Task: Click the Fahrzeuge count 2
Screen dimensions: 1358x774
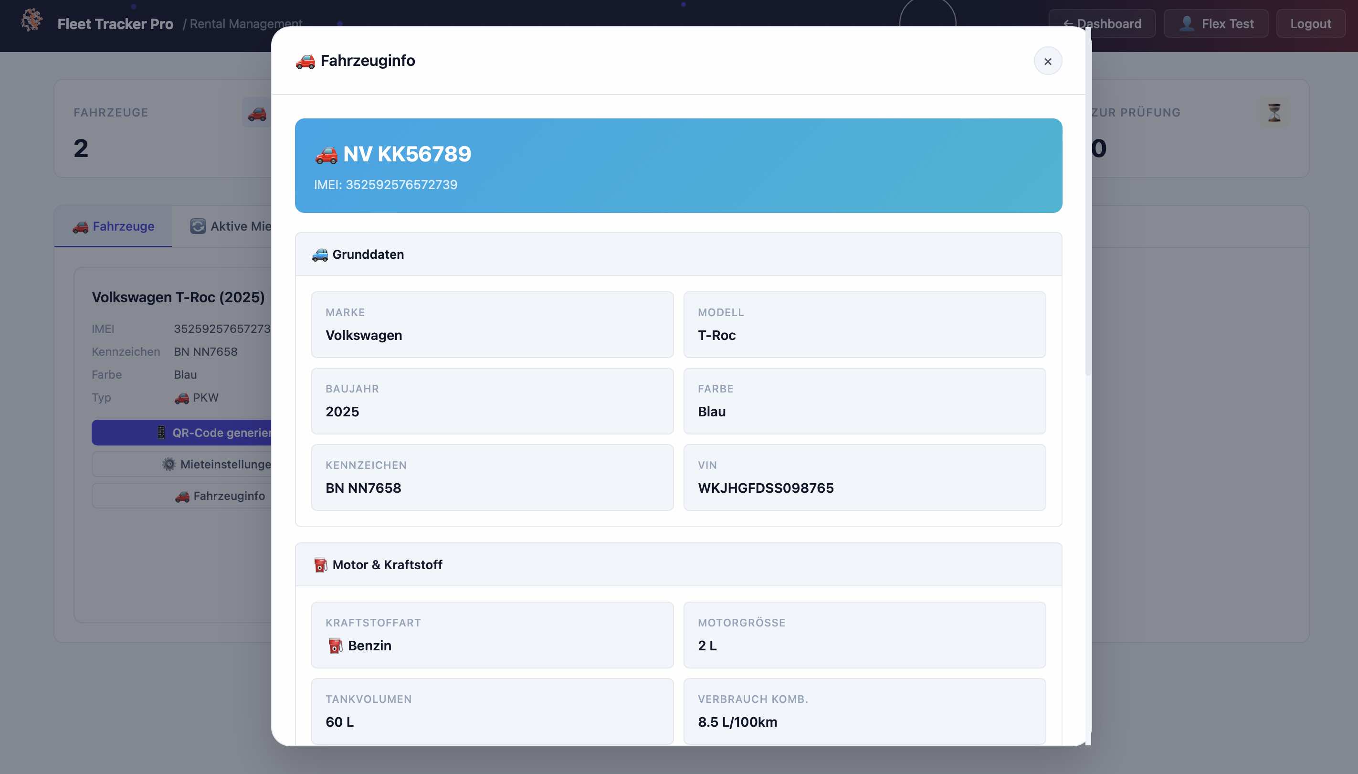Action: click(x=81, y=148)
